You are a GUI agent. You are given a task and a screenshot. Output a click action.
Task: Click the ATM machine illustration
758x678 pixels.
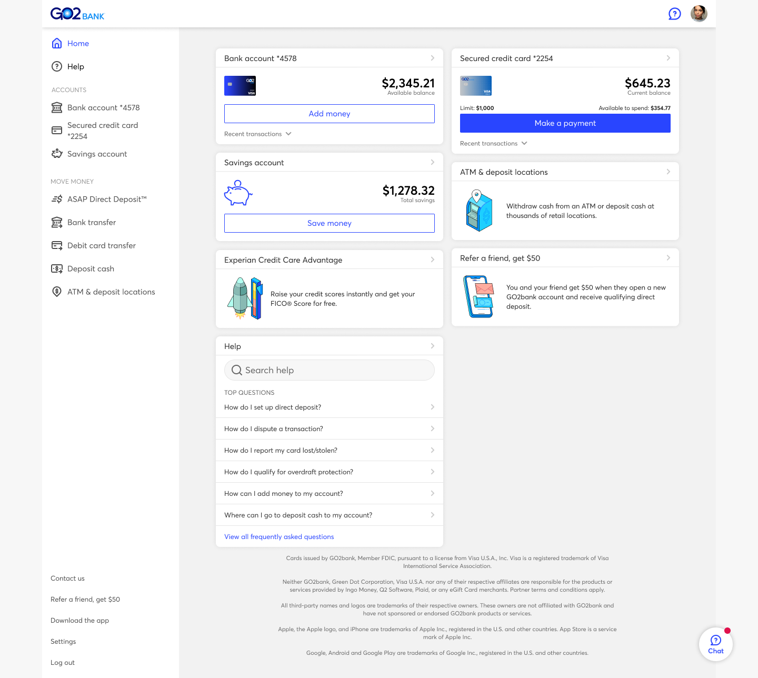478,211
